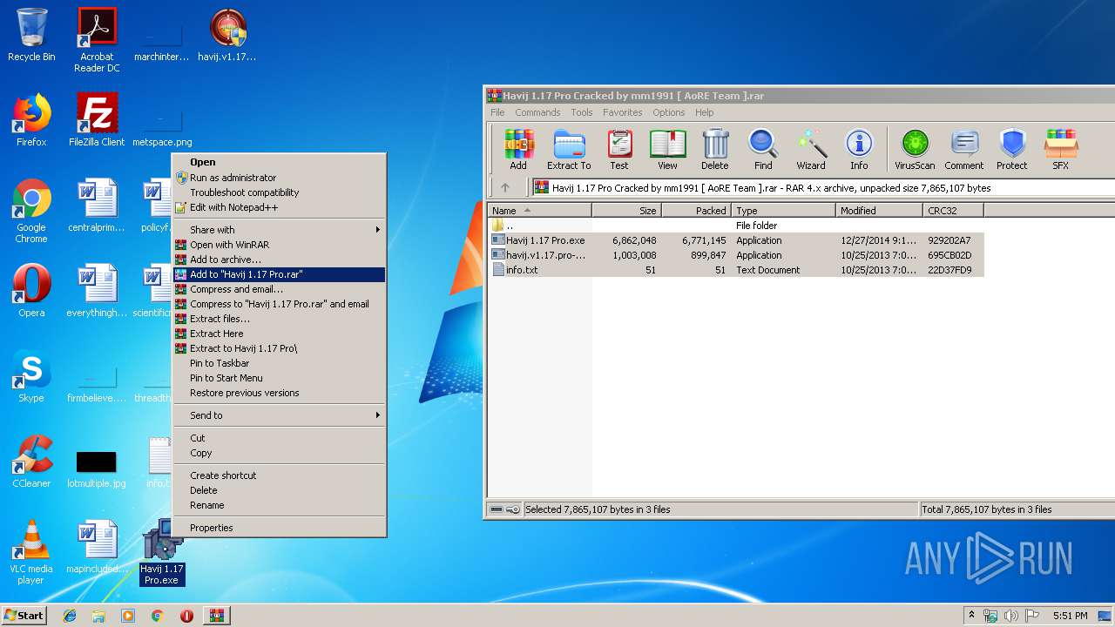Viewport: 1115px width, 627px height.
Task: Click the Delete trash icon in WinRAR
Action: pos(714,149)
